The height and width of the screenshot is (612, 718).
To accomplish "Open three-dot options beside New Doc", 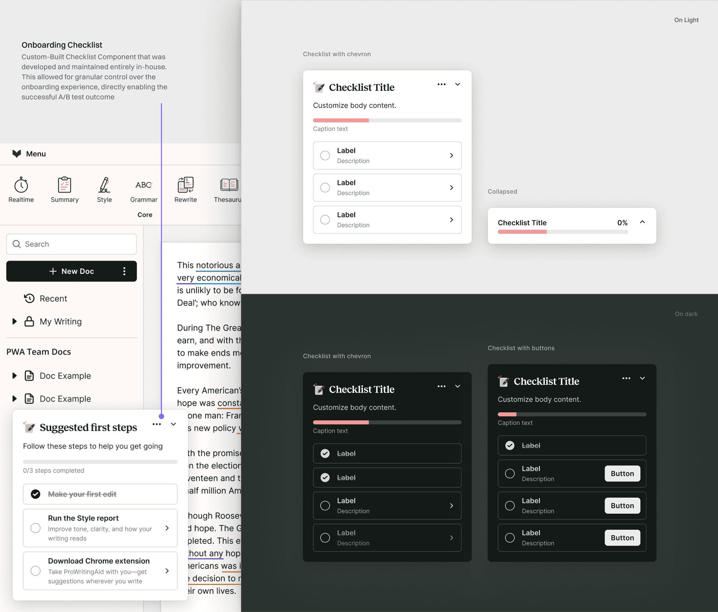I will [125, 271].
